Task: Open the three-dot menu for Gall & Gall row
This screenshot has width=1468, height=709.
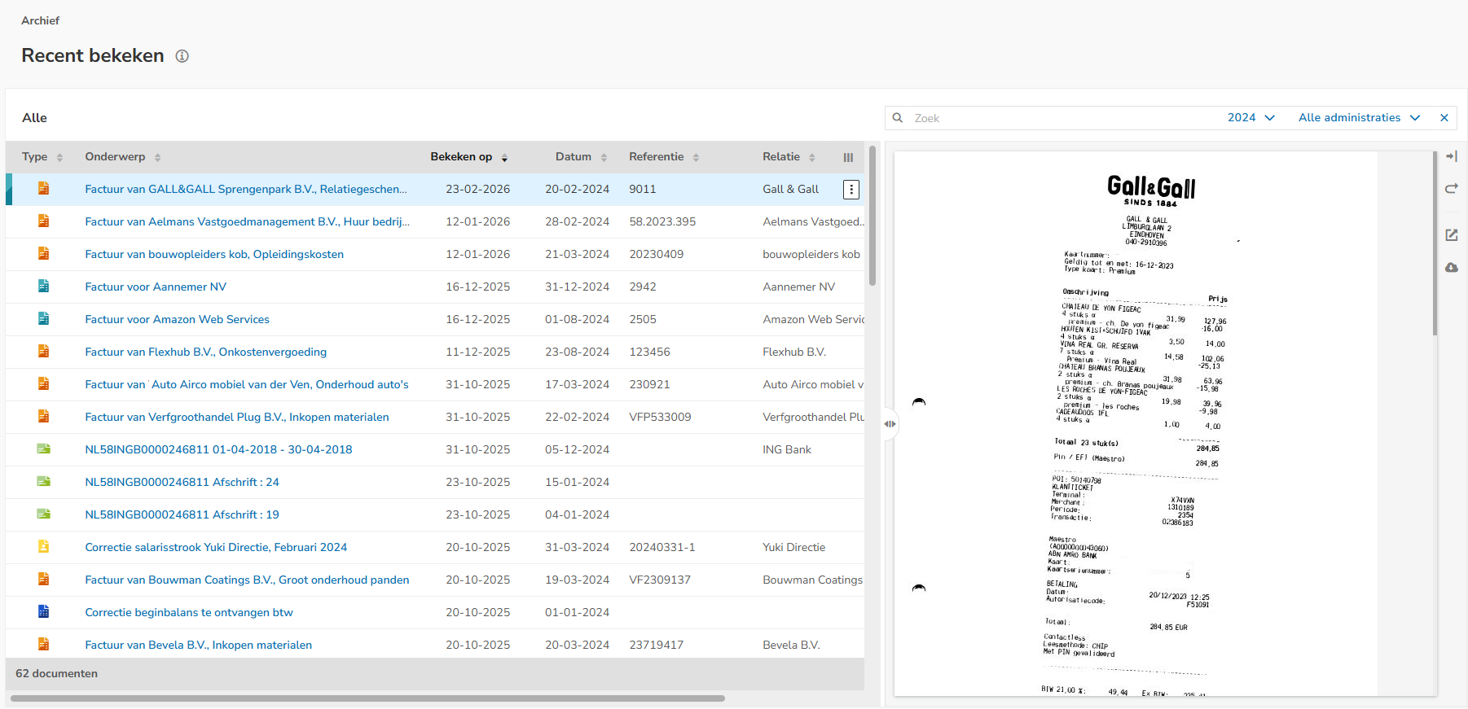Action: click(851, 190)
